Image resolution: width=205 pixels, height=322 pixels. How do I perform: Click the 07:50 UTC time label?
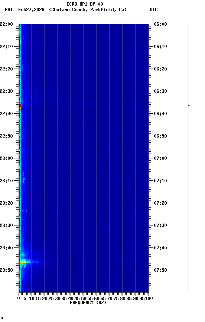click(160, 270)
